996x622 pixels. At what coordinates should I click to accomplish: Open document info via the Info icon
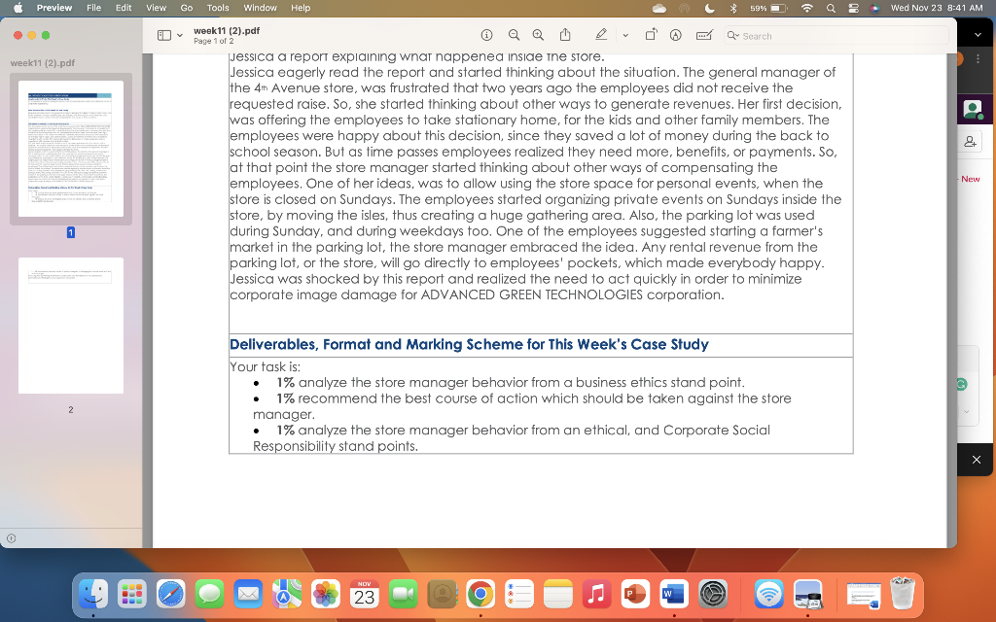tap(486, 34)
